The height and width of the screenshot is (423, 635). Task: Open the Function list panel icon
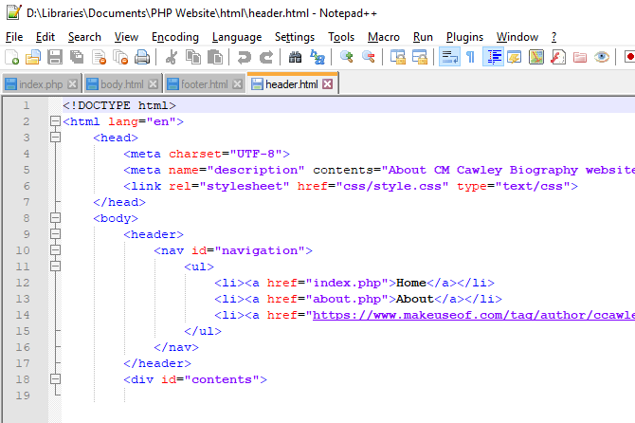pyautogui.click(x=558, y=57)
